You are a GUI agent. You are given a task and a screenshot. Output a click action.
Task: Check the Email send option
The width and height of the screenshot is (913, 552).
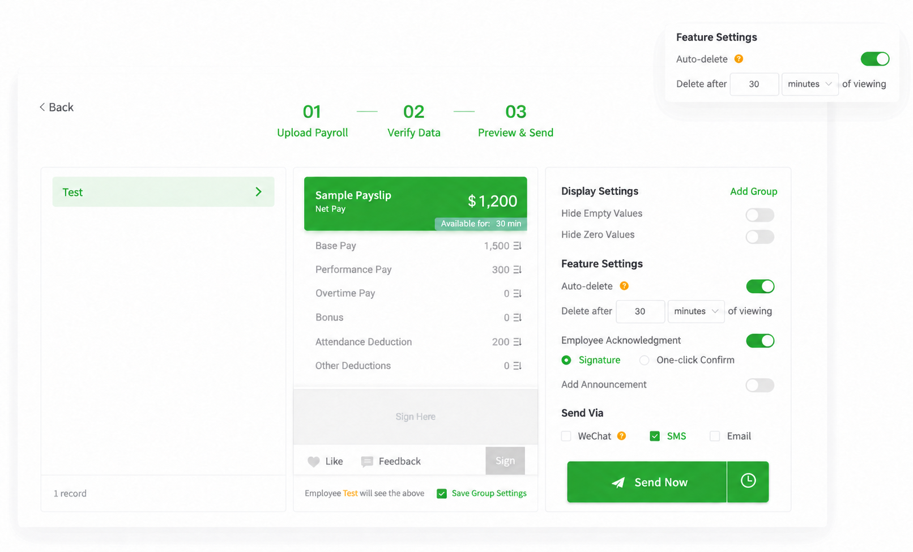point(715,436)
